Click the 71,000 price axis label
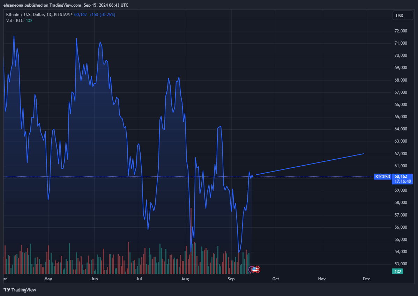Screen dimensions: 418x296 (401, 43)
